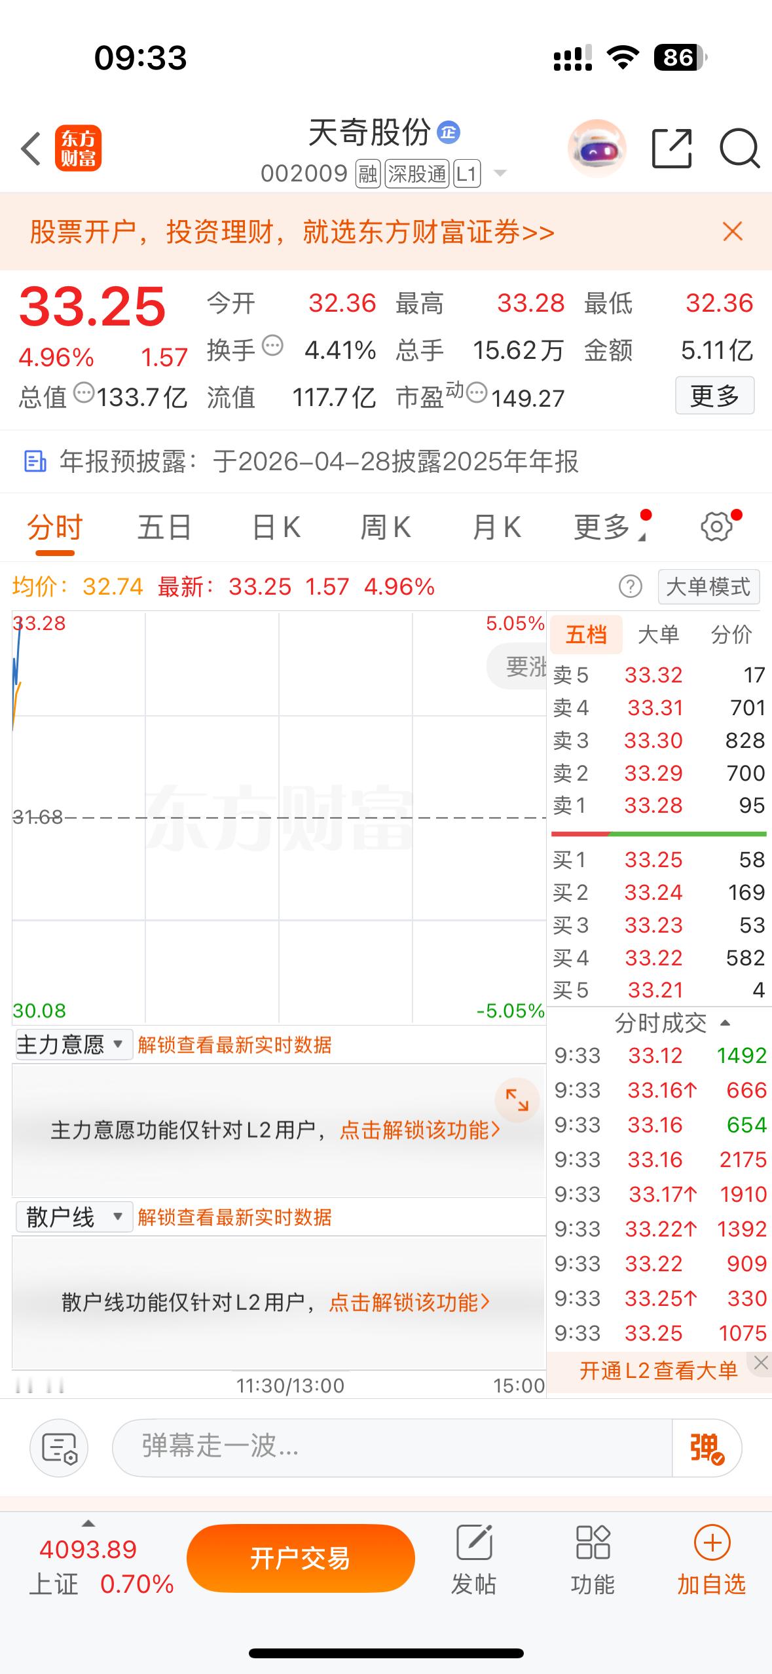
Task: Switch to 分时 chart tab
Action: (55, 527)
